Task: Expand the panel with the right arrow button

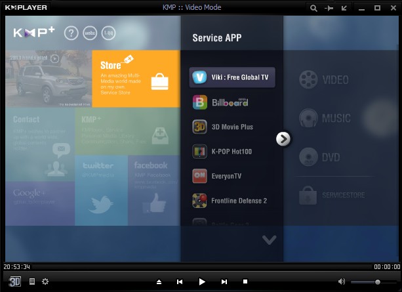Action: tap(283, 139)
